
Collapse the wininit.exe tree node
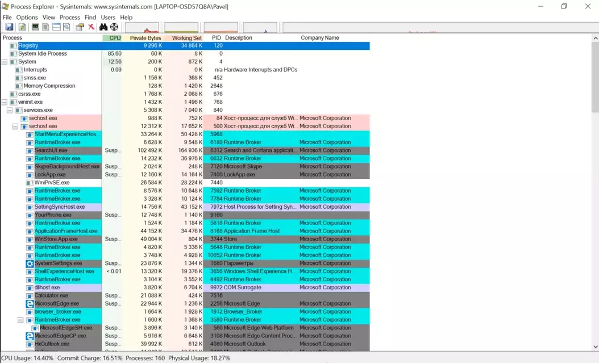4,102
